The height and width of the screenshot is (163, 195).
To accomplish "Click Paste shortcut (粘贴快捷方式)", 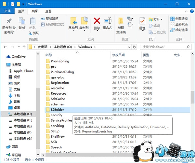I will pyautogui.click(x=53, y=24).
